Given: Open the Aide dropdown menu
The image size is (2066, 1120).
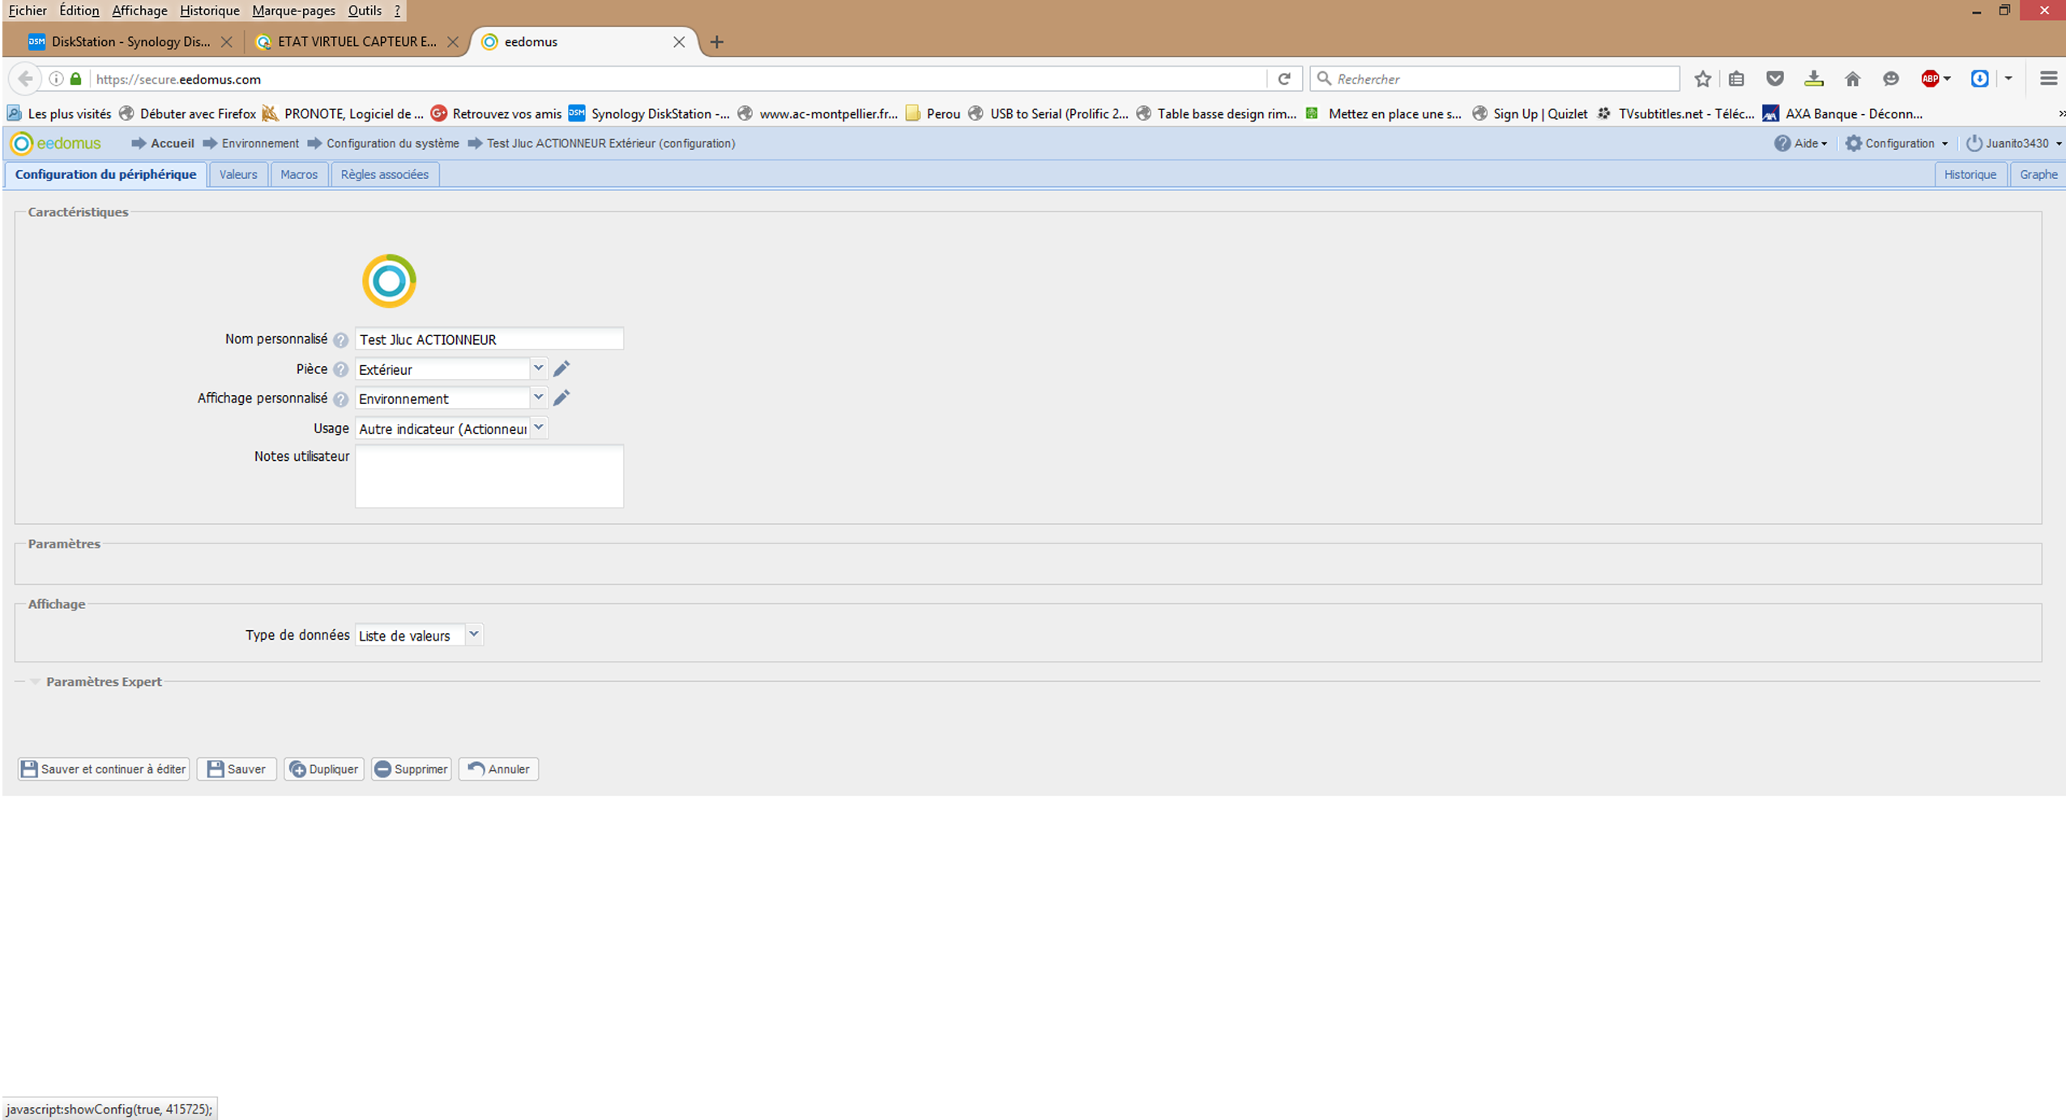Looking at the screenshot, I should coord(1801,143).
